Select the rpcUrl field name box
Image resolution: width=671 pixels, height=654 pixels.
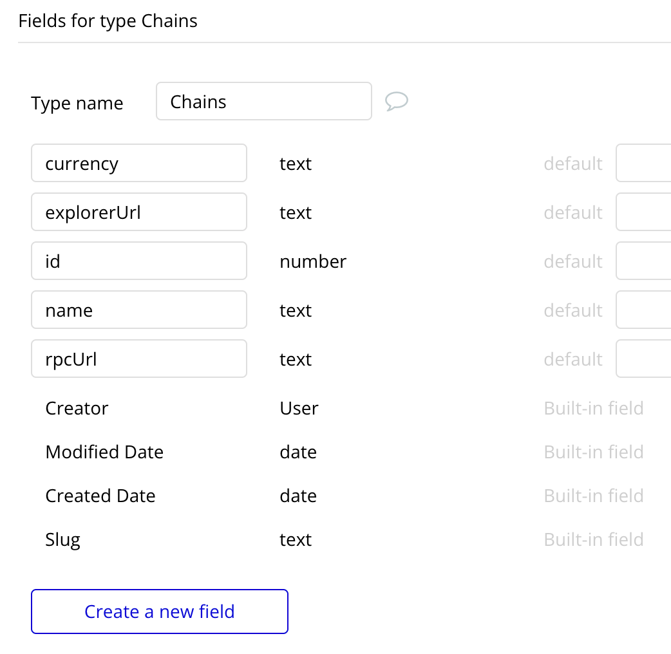pos(139,359)
